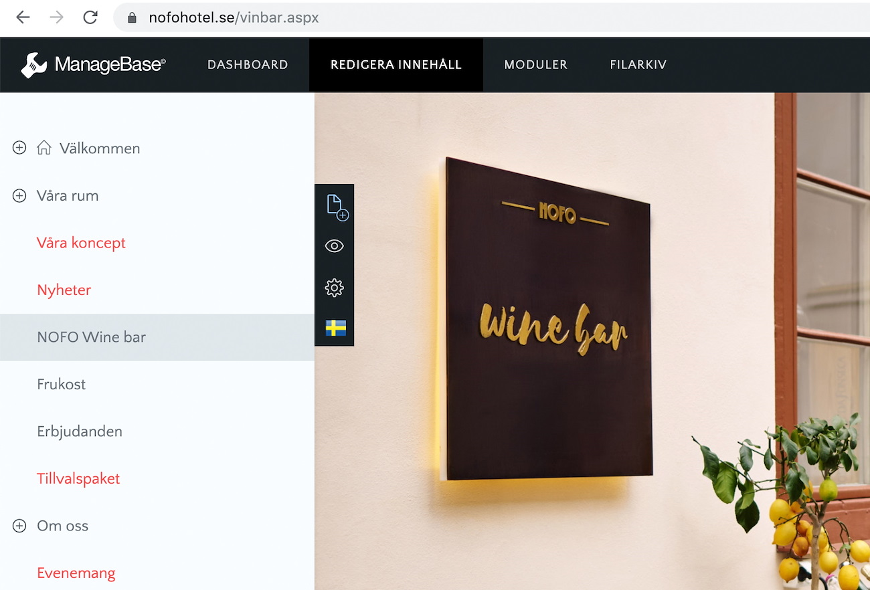Reload the page with browser refresh icon

[x=90, y=18]
